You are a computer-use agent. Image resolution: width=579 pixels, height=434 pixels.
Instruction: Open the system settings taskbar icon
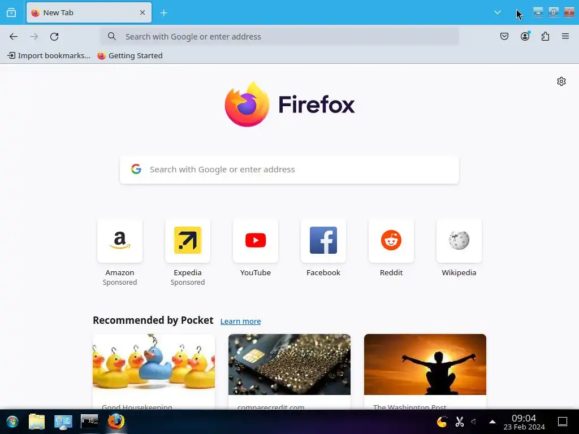pos(63,422)
